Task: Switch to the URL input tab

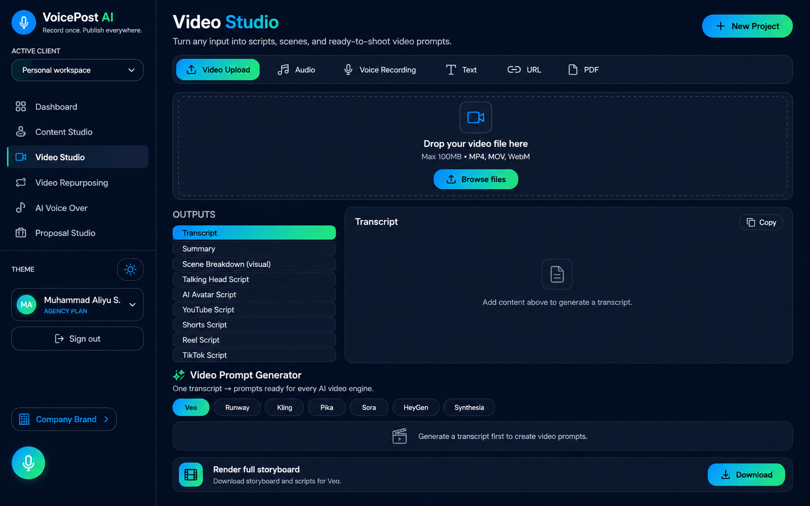Action: pyautogui.click(x=524, y=70)
